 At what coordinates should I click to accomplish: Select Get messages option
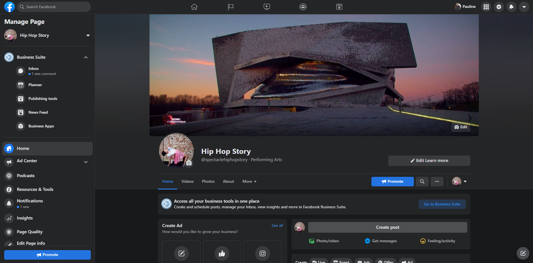point(381,241)
